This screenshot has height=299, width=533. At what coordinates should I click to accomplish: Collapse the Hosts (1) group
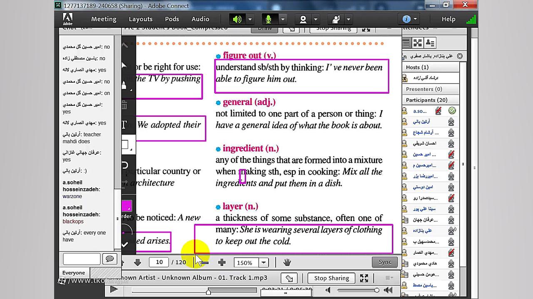coord(431,67)
